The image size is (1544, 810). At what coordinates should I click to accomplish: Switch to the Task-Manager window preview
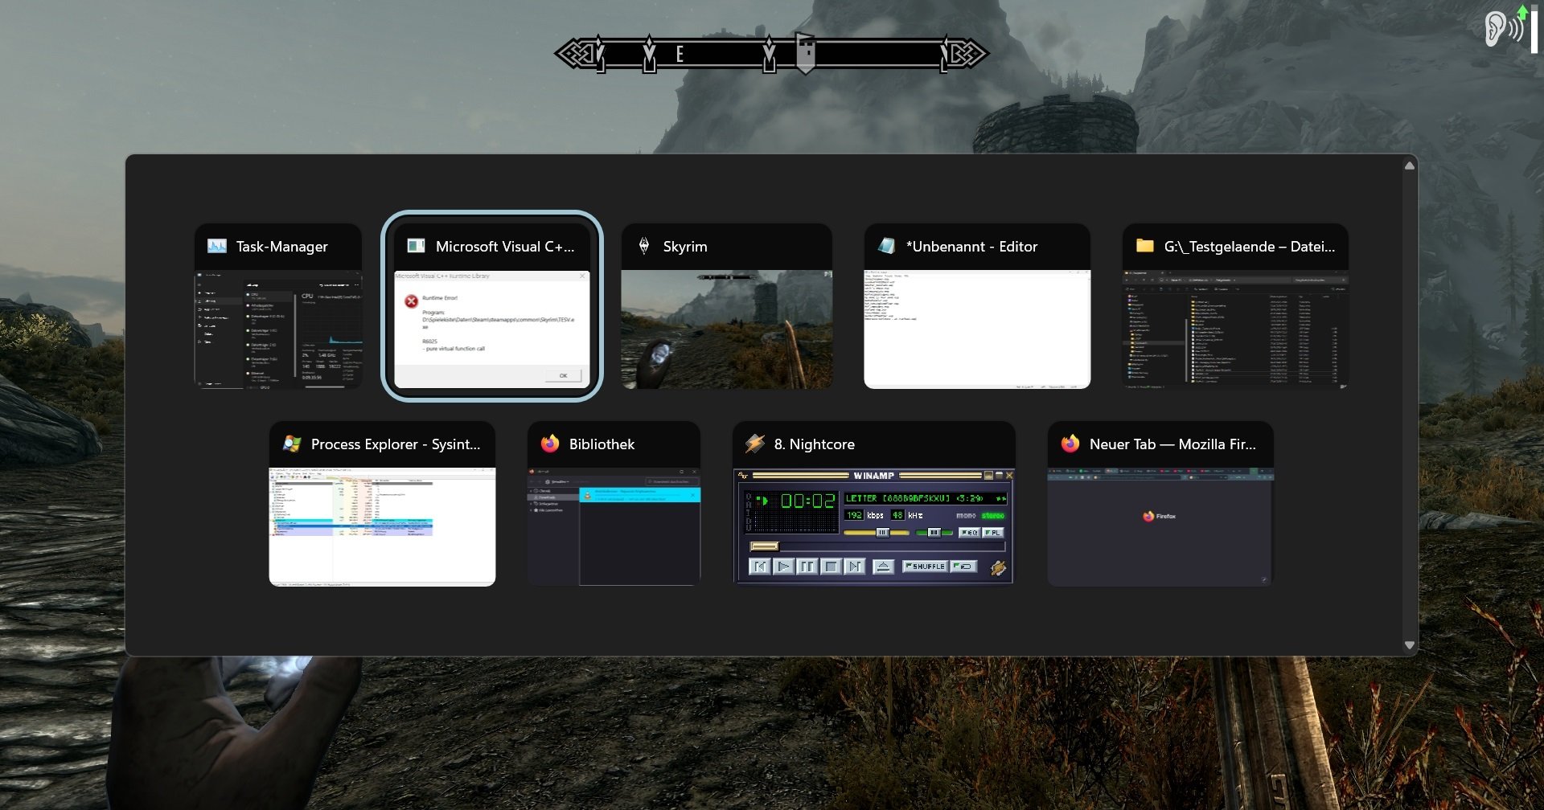[278, 329]
